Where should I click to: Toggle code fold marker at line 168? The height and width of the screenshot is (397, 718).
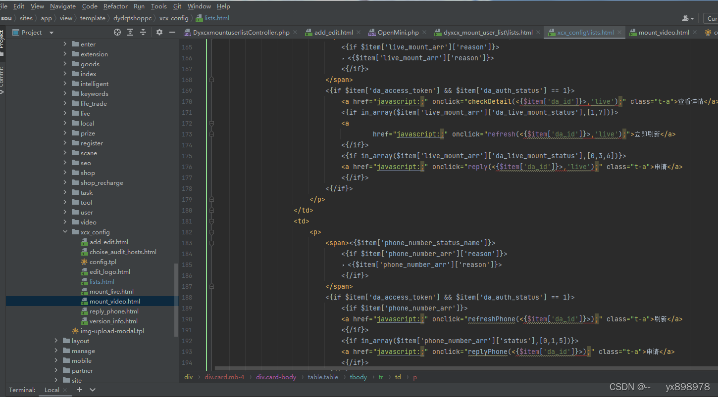pyautogui.click(x=211, y=80)
